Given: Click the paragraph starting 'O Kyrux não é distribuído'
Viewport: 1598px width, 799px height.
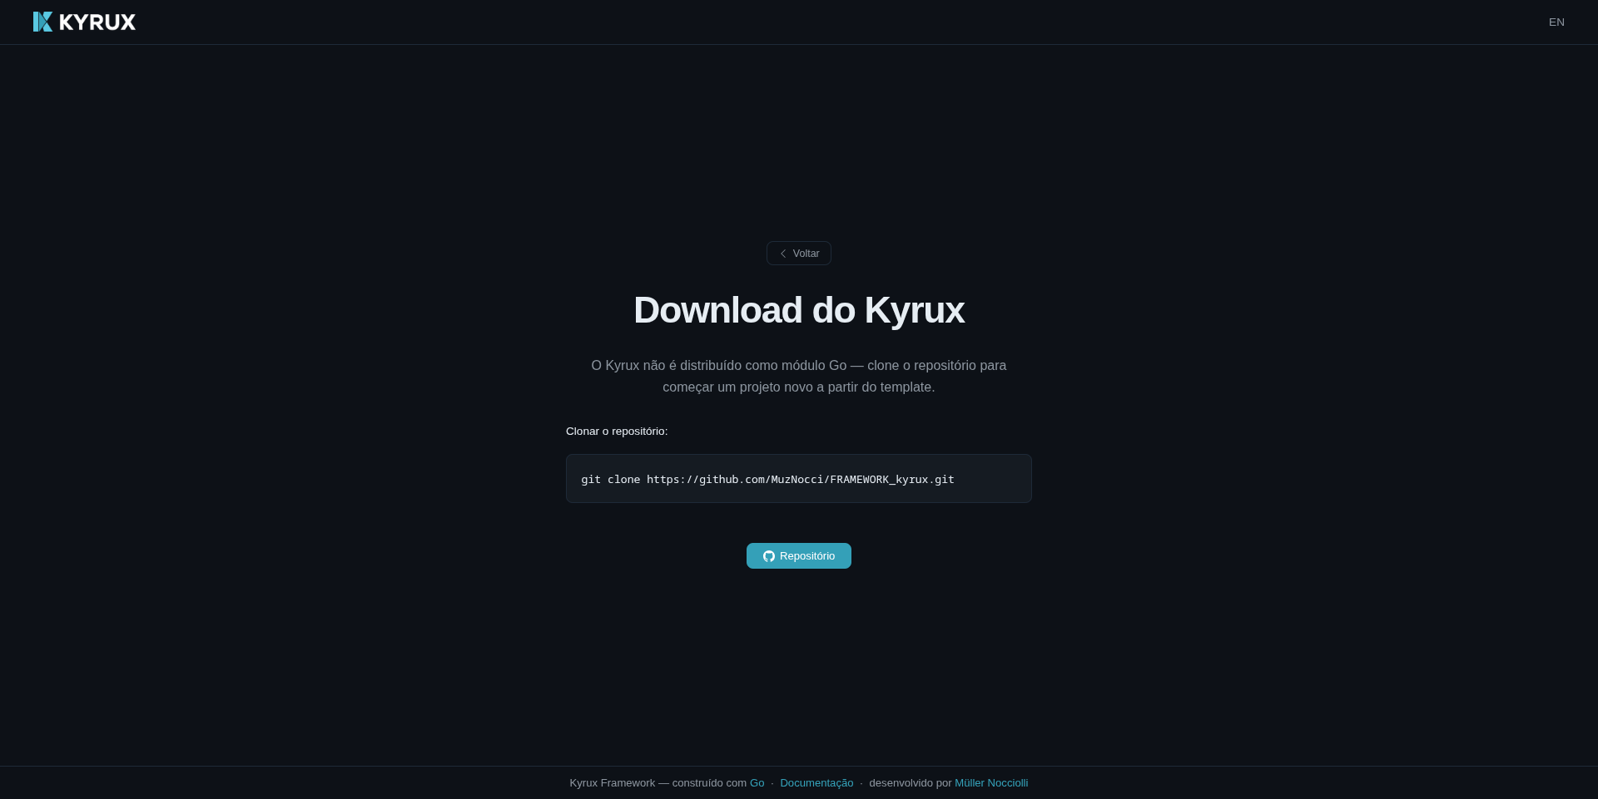Looking at the screenshot, I should click(799, 376).
